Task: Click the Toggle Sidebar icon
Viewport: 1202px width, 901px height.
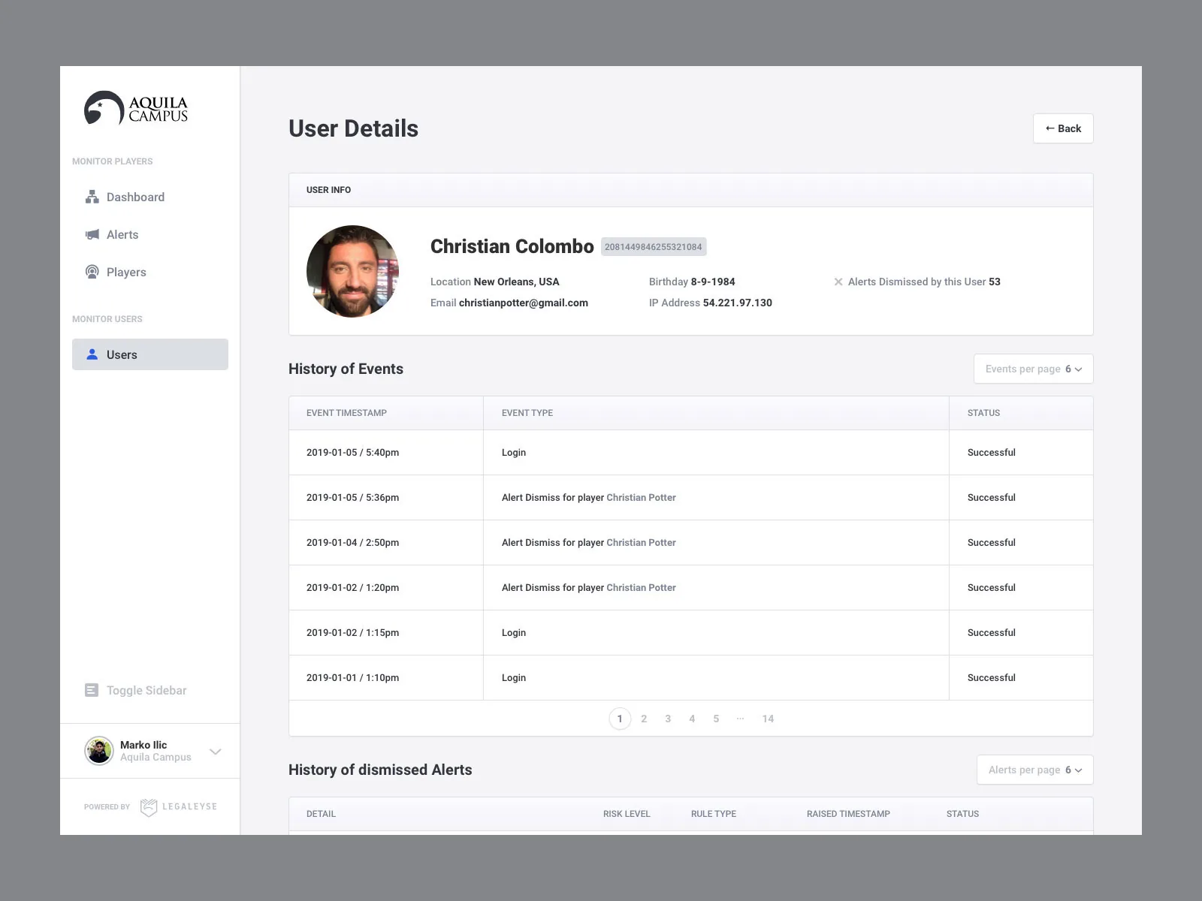Action: [x=92, y=690]
